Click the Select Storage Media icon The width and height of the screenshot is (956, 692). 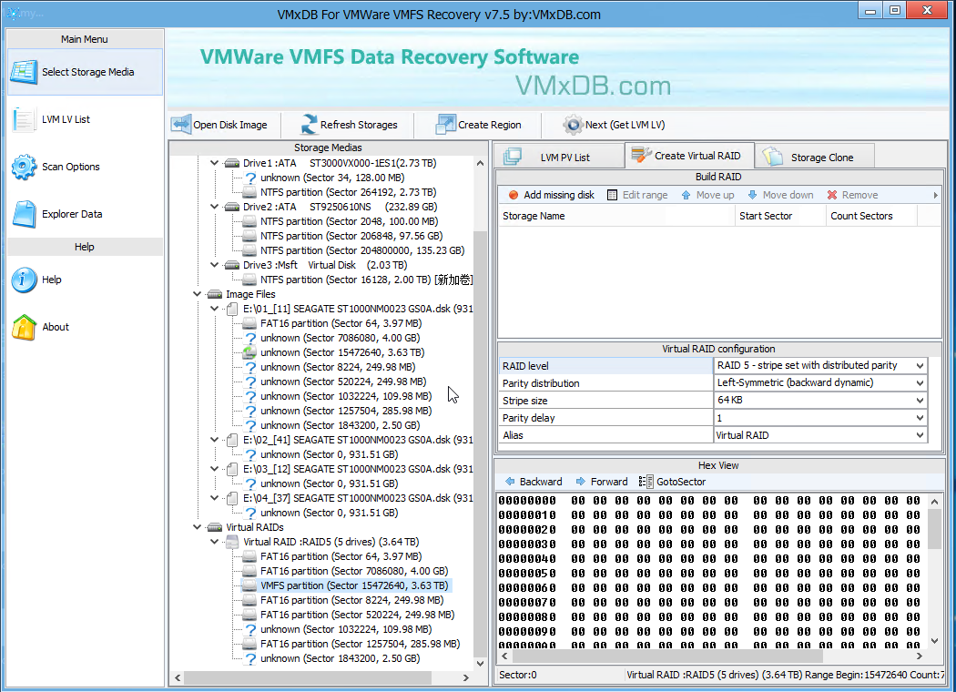(24, 72)
